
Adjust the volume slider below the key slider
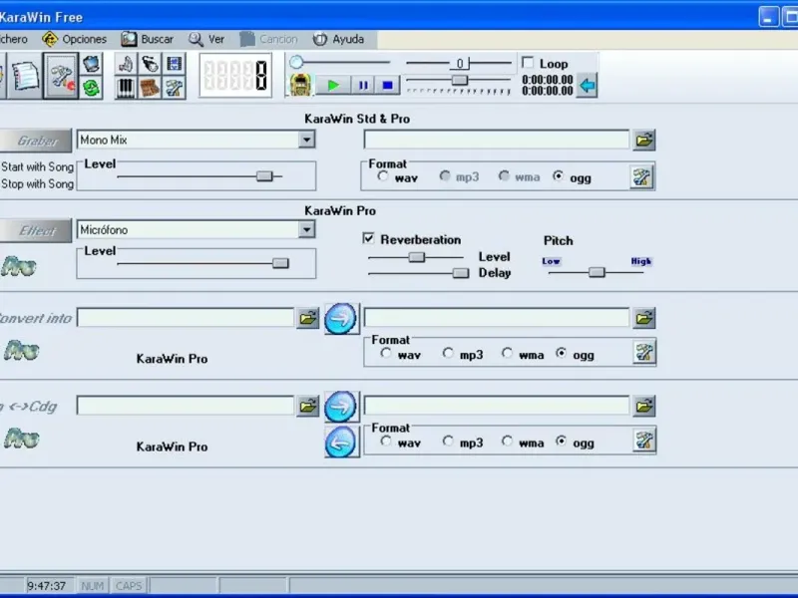[460, 80]
